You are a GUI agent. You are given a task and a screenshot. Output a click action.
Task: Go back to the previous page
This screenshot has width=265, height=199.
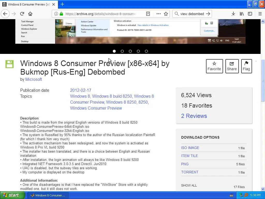click(x=5, y=14)
